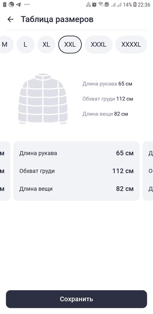Tap the puffer jacket illustration
Screen dimensions: 153x314
pos(43,99)
